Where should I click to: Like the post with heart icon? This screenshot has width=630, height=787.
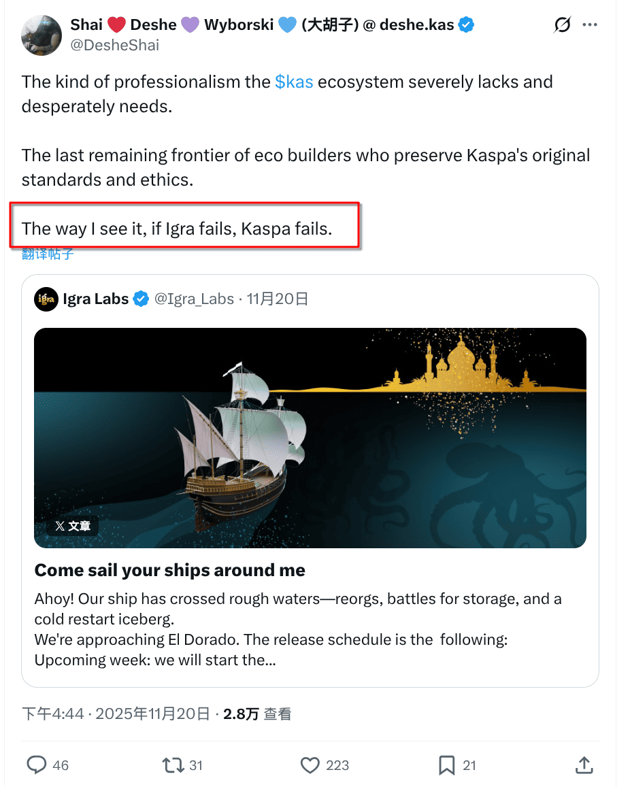click(310, 765)
